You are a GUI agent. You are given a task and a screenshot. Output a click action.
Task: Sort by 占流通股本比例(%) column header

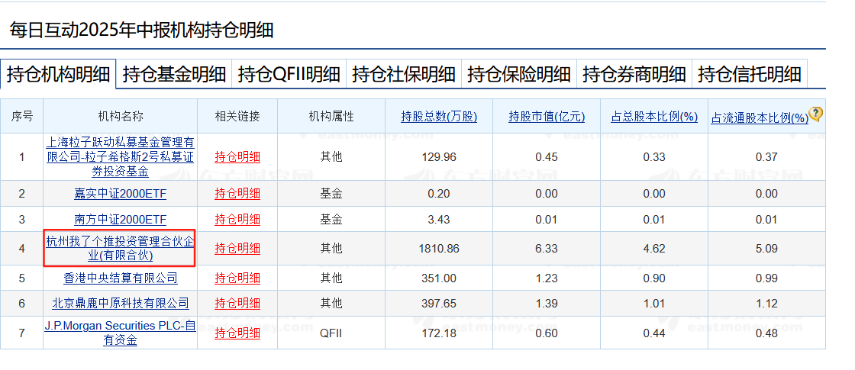click(760, 117)
